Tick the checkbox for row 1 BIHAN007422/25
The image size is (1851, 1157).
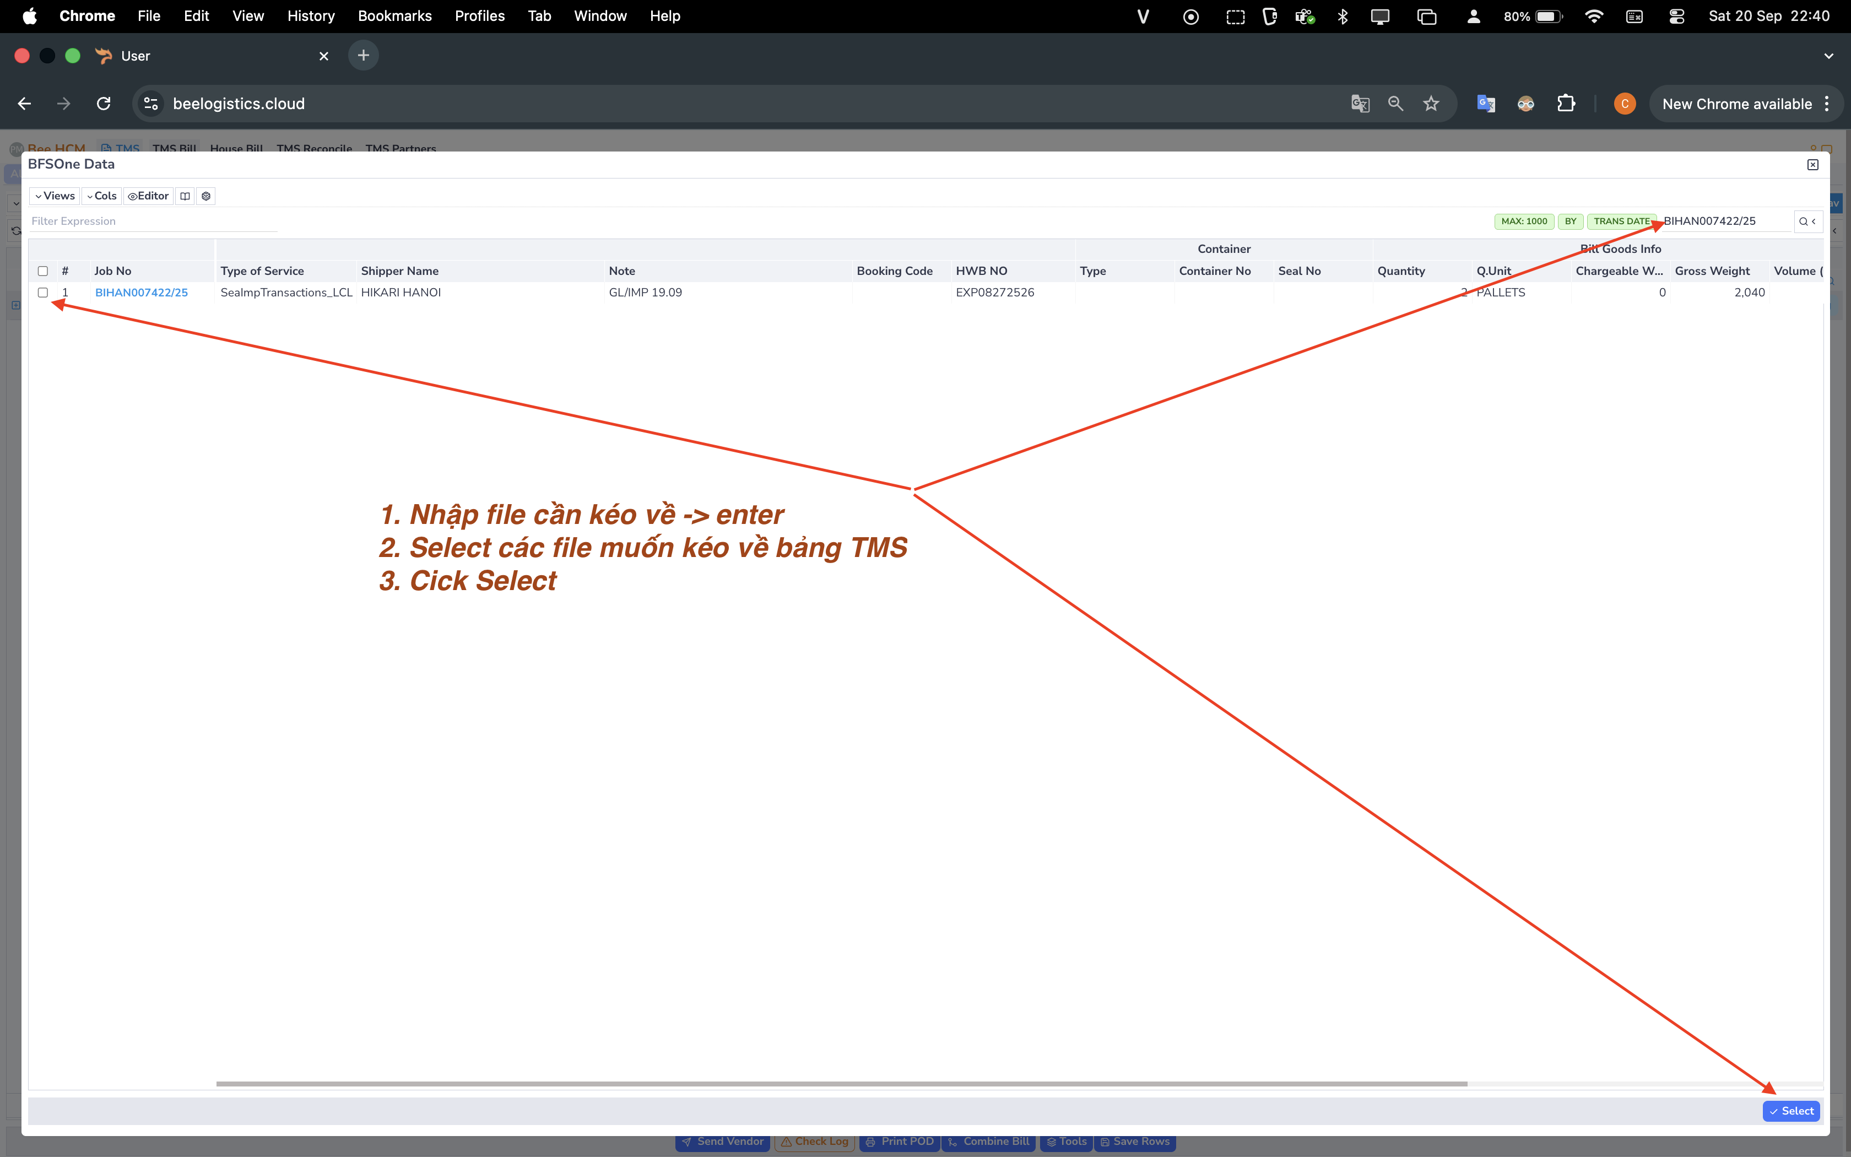click(x=43, y=293)
